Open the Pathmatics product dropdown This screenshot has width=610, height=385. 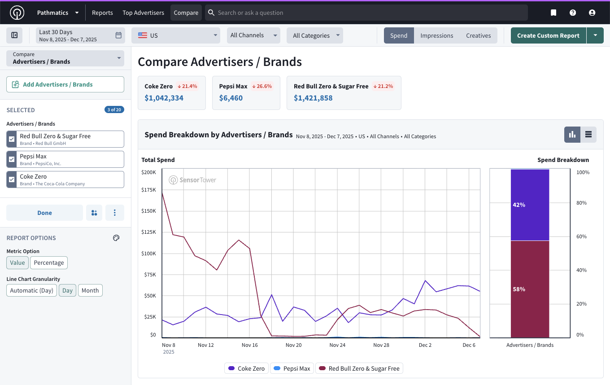click(x=58, y=13)
